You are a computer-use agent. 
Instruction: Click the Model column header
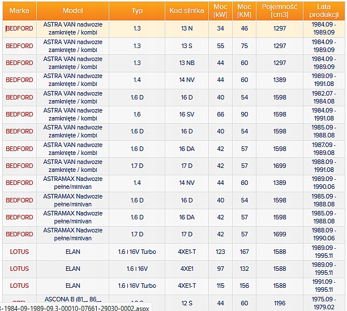point(73,11)
